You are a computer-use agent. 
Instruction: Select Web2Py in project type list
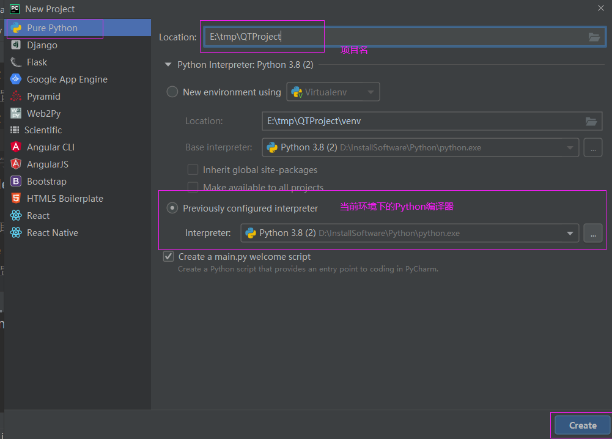pos(78,114)
